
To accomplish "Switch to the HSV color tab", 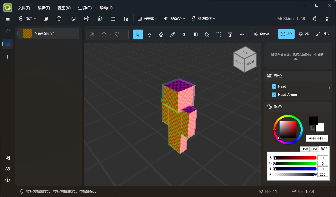I will [x=305, y=149].
